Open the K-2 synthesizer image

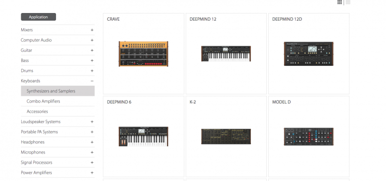coord(226,137)
